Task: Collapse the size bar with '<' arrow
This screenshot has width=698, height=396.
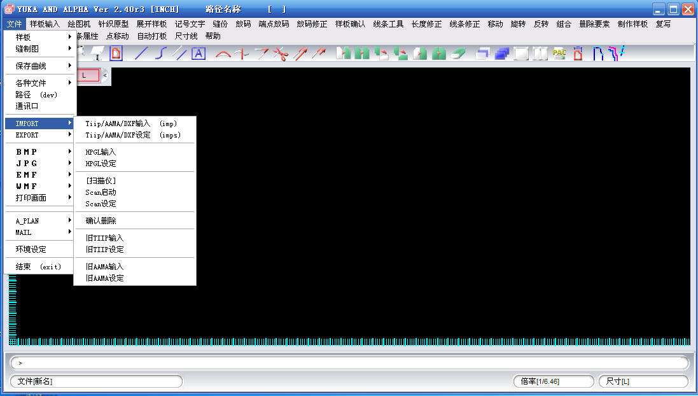Action: point(105,75)
